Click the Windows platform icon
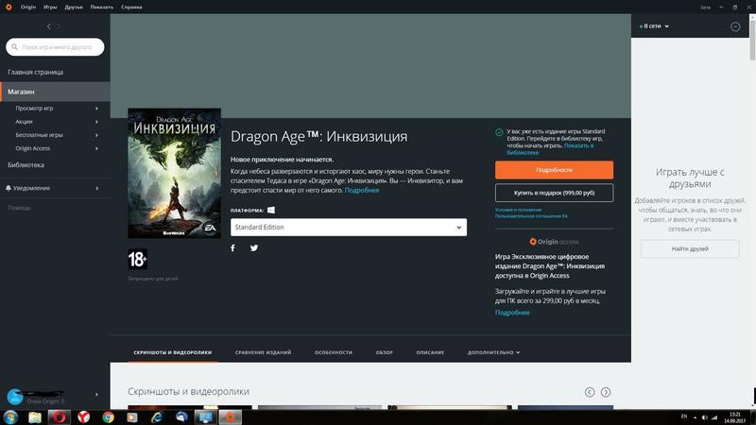The width and height of the screenshot is (756, 425). click(x=271, y=210)
